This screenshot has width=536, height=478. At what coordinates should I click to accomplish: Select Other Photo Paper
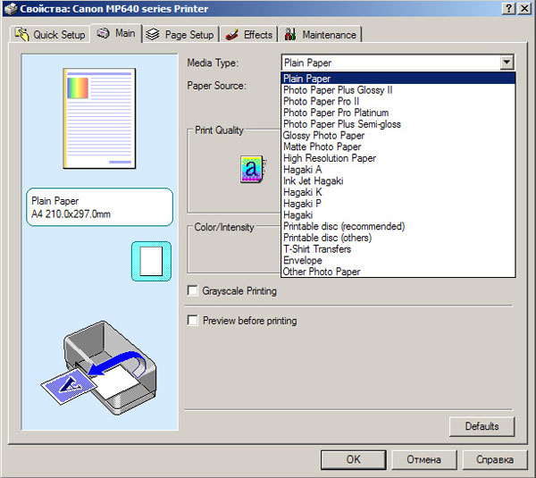(398, 272)
